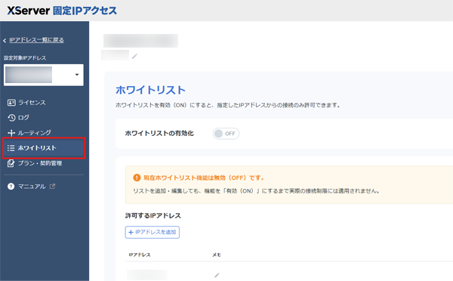
Task: Click the pencil icon in the メモ column
Action: point(217,275)
